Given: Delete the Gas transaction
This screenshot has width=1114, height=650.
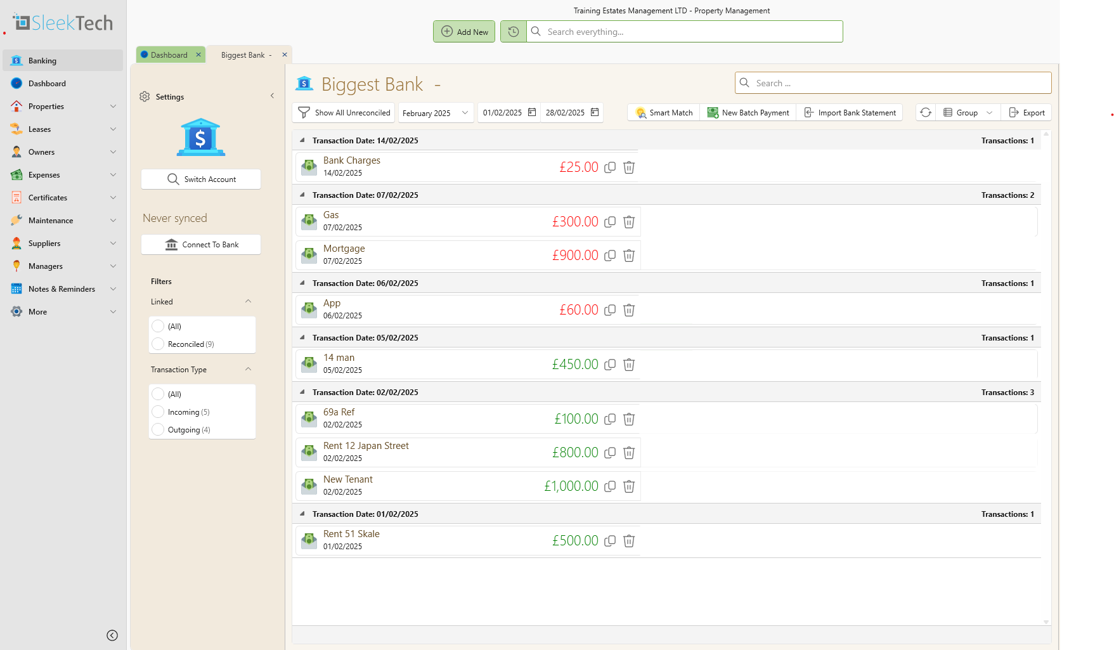Looking at the screenshot, I should tap(629, 222).
